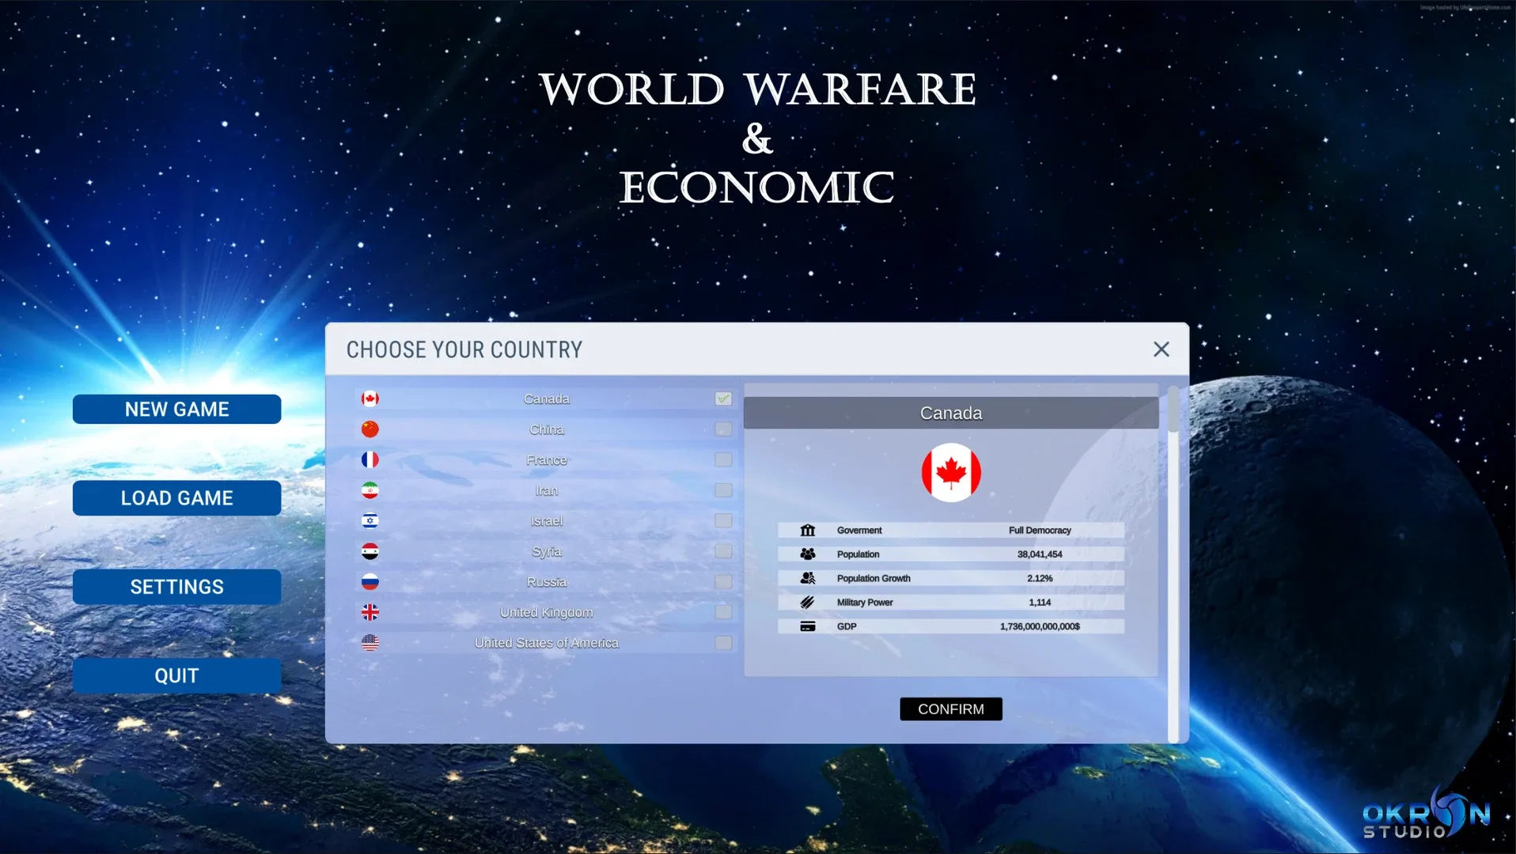Select the Syria flag icon
Image resolution: width=1516 pixels, height=854 pixels.
(370, 551)
